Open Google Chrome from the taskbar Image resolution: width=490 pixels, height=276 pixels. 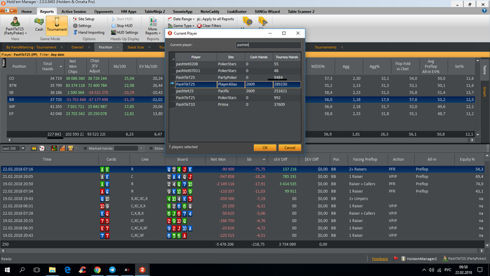click(x=97, y=270)
